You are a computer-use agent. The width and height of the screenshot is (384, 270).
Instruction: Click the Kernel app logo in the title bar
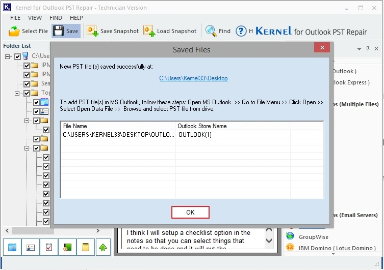pos(7,7)
